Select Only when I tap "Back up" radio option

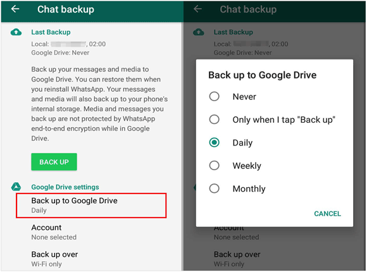214,120
